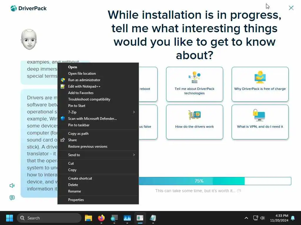
Task: Open the clock showing 4:33 PM
Action: pyautogui.click(x=279, y=218)
